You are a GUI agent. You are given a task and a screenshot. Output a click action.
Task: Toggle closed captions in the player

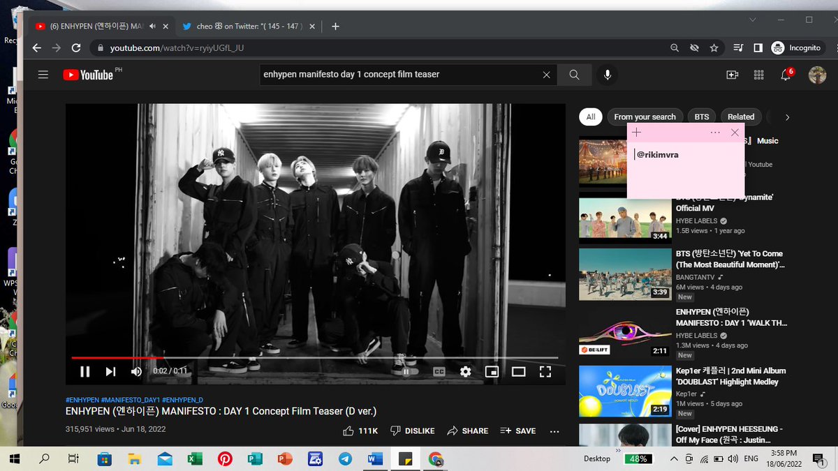tap(439, 372)
